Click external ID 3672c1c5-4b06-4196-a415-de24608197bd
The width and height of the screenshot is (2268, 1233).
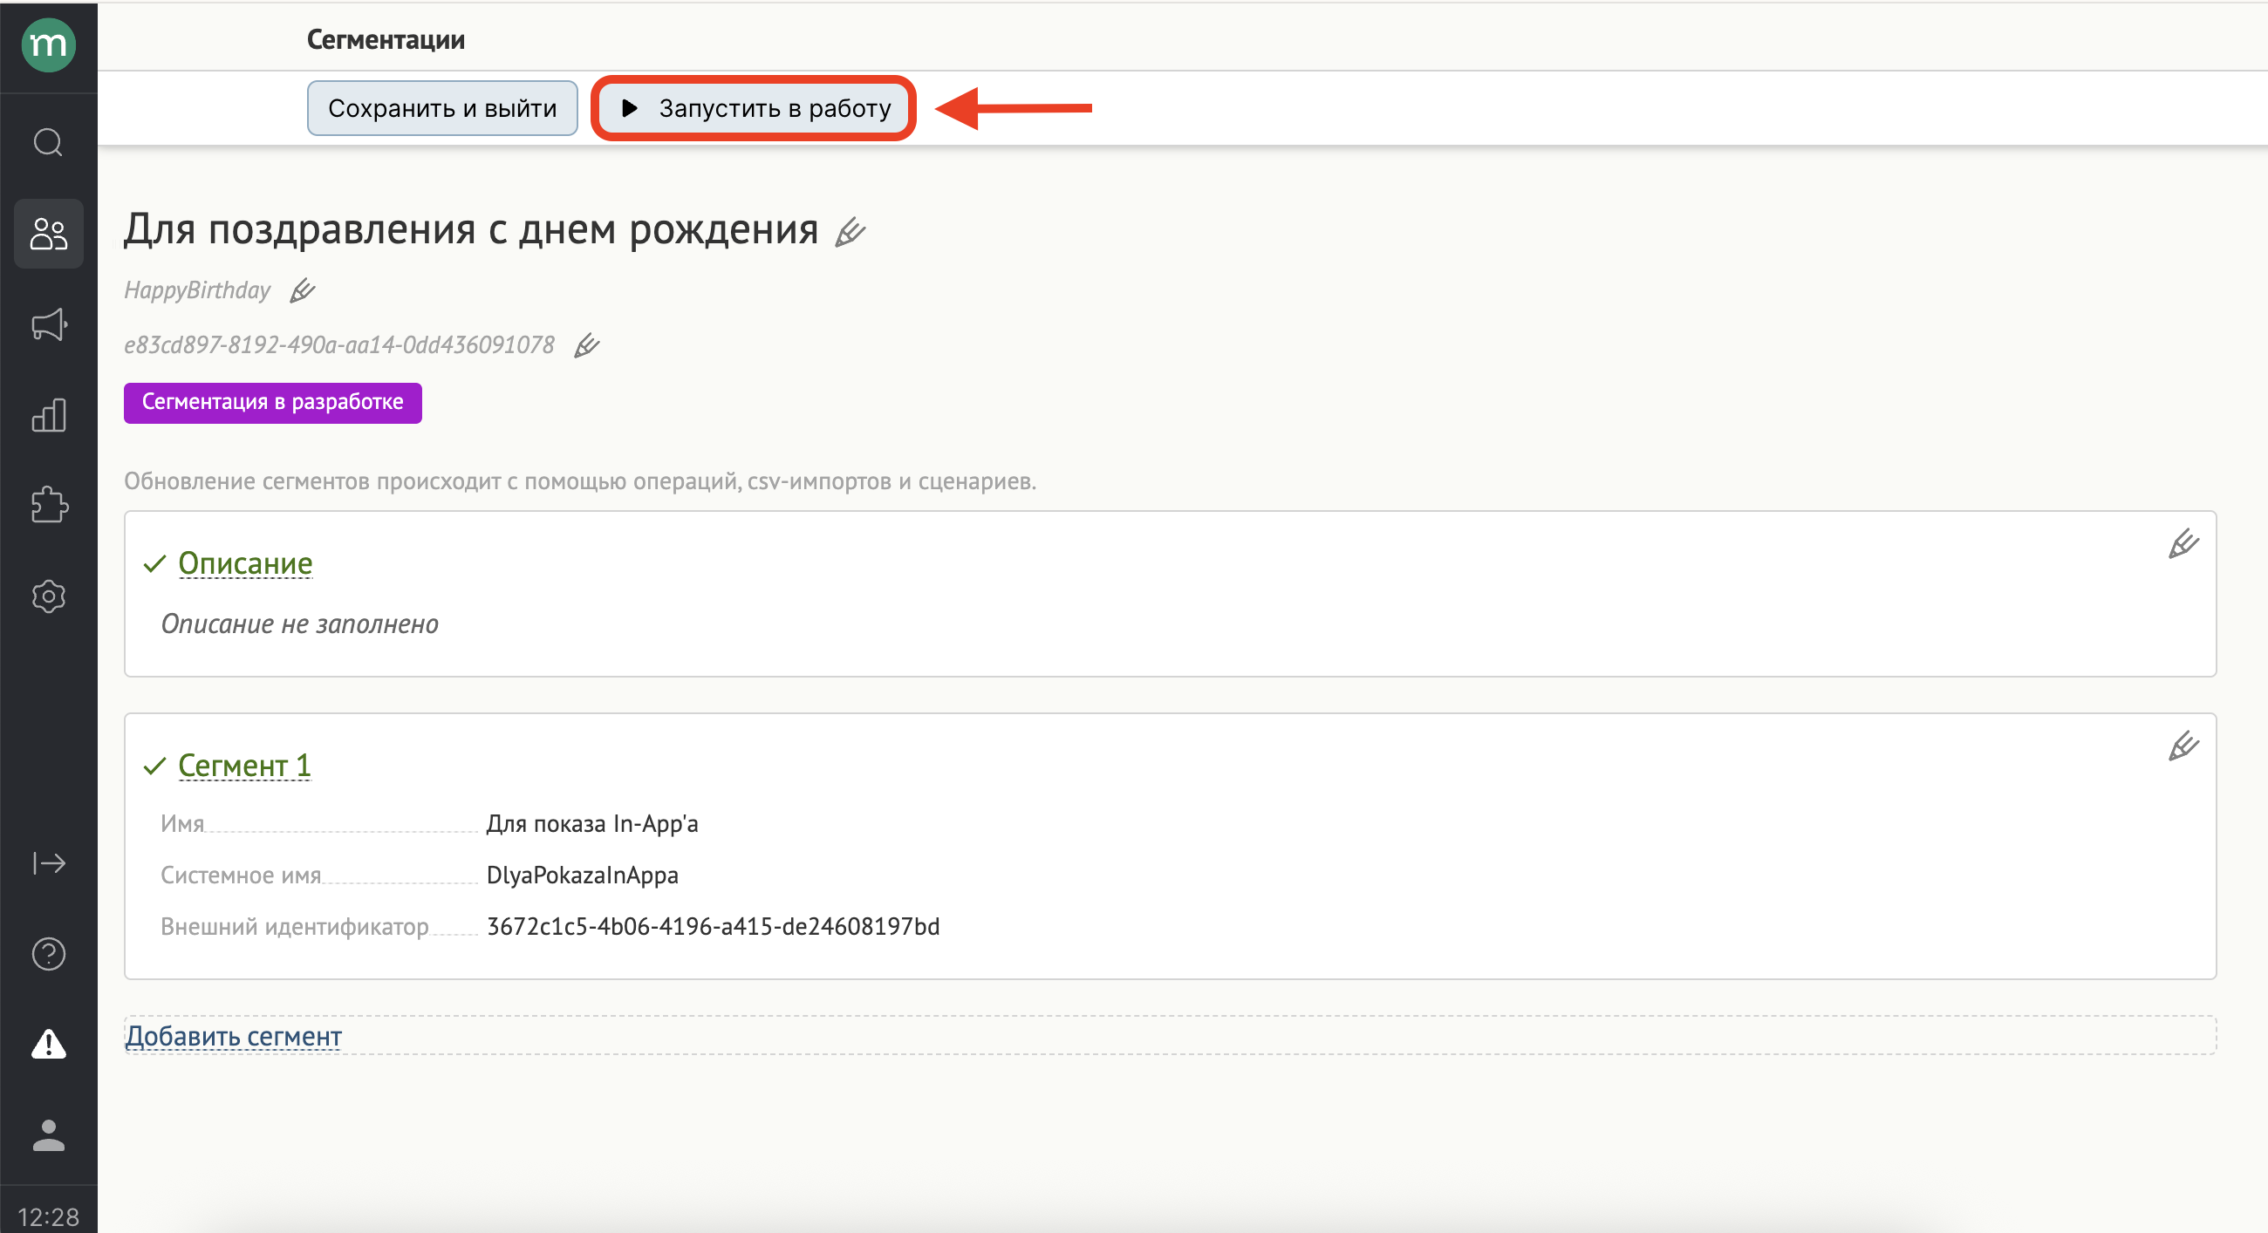click(714, 927)
